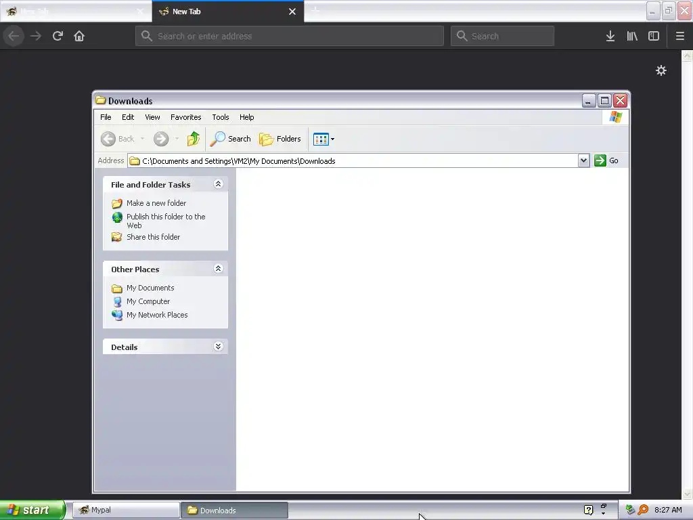
Task: Open My Documents link
Action: tap(150, 288)
